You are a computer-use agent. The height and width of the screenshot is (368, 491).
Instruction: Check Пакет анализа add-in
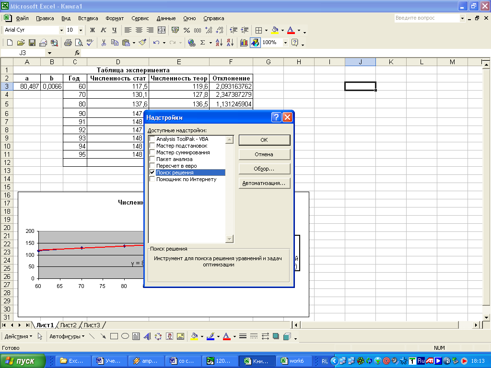click(152, 159)
